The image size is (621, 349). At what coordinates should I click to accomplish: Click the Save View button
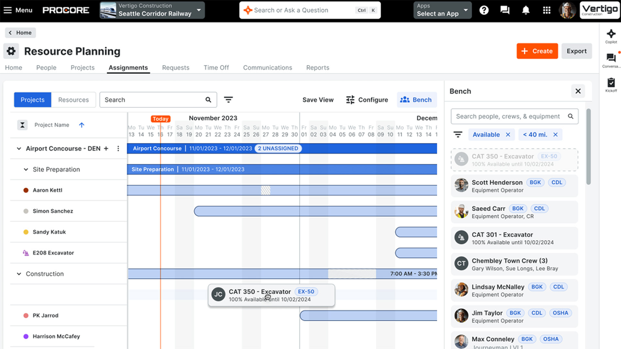click(x=318, y=100)
